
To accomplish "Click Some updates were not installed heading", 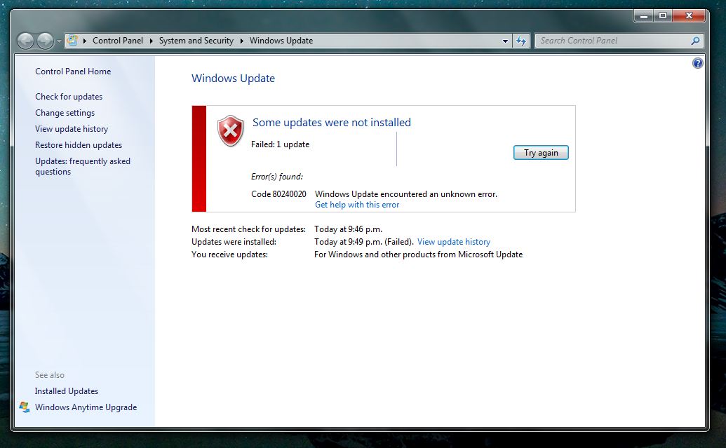I will click(332, 122).
